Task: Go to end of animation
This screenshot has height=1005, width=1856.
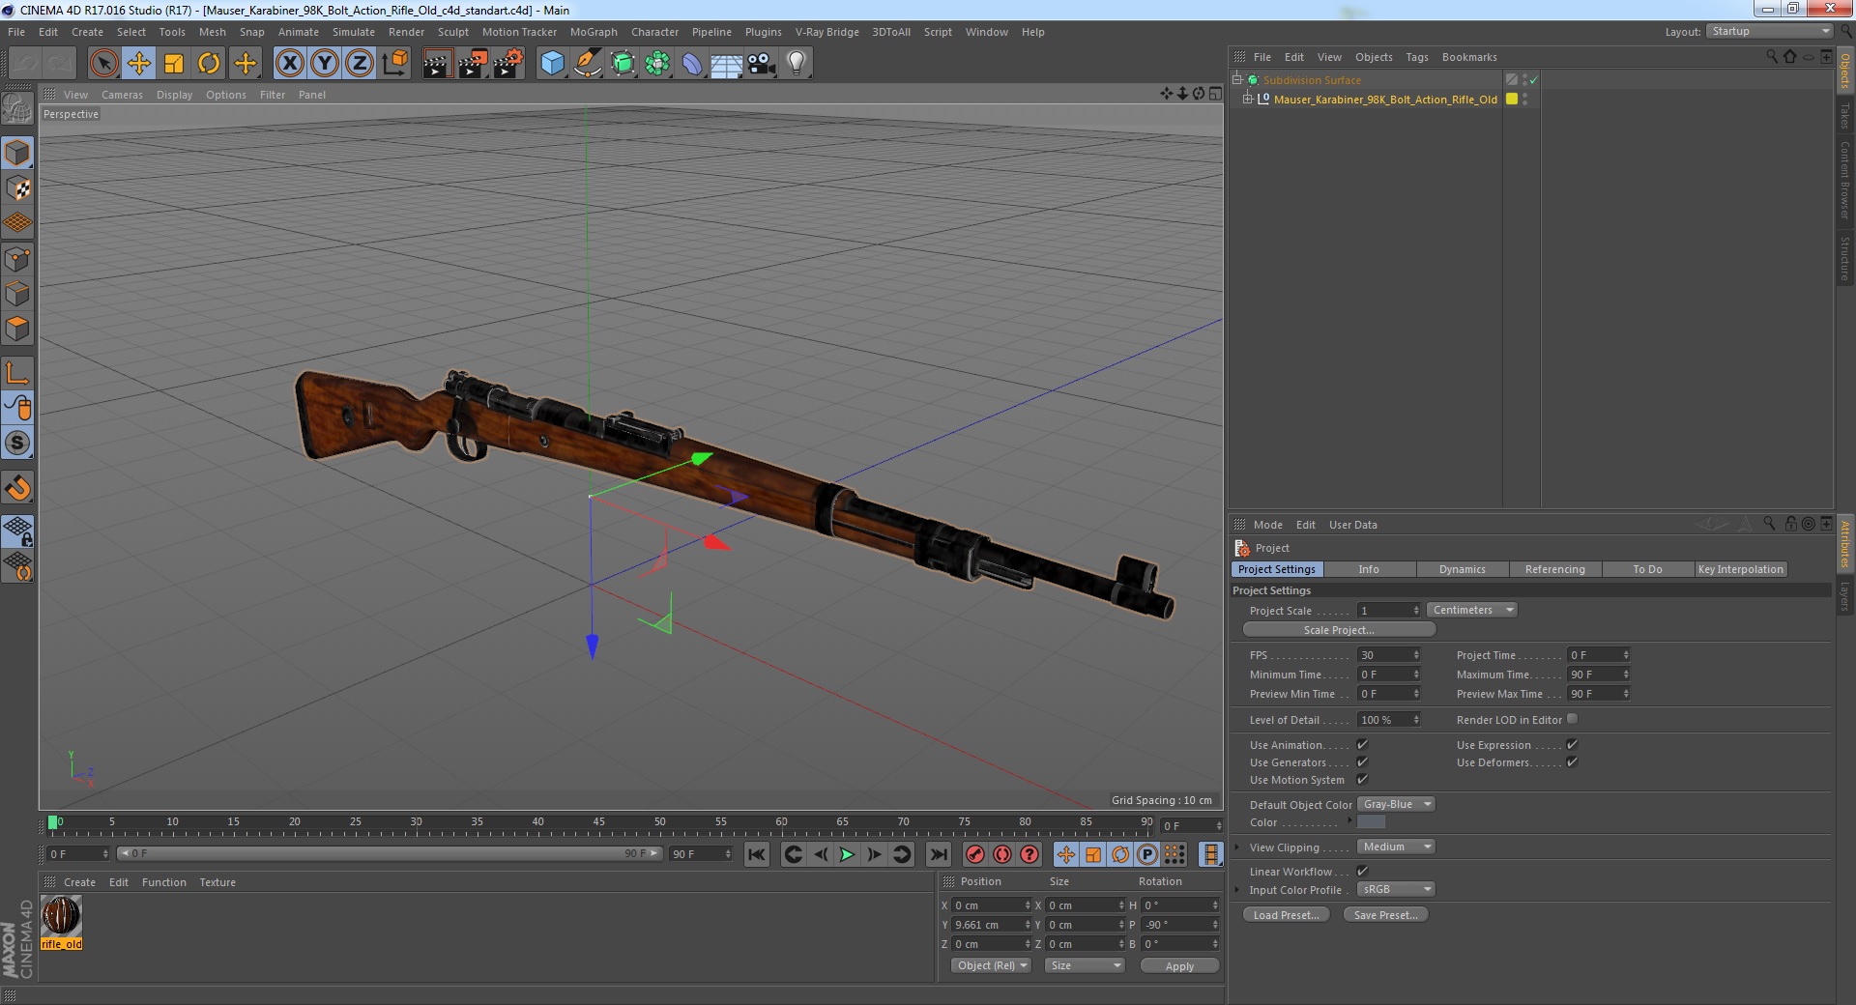Action: (x=938, y=854)
